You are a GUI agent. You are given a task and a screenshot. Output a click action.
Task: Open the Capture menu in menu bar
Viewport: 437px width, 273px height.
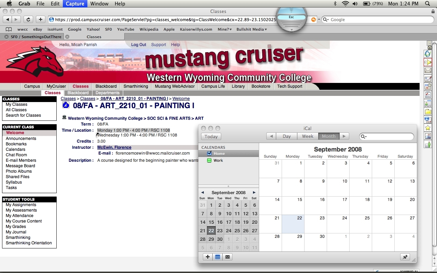click(x=75, y=4)
